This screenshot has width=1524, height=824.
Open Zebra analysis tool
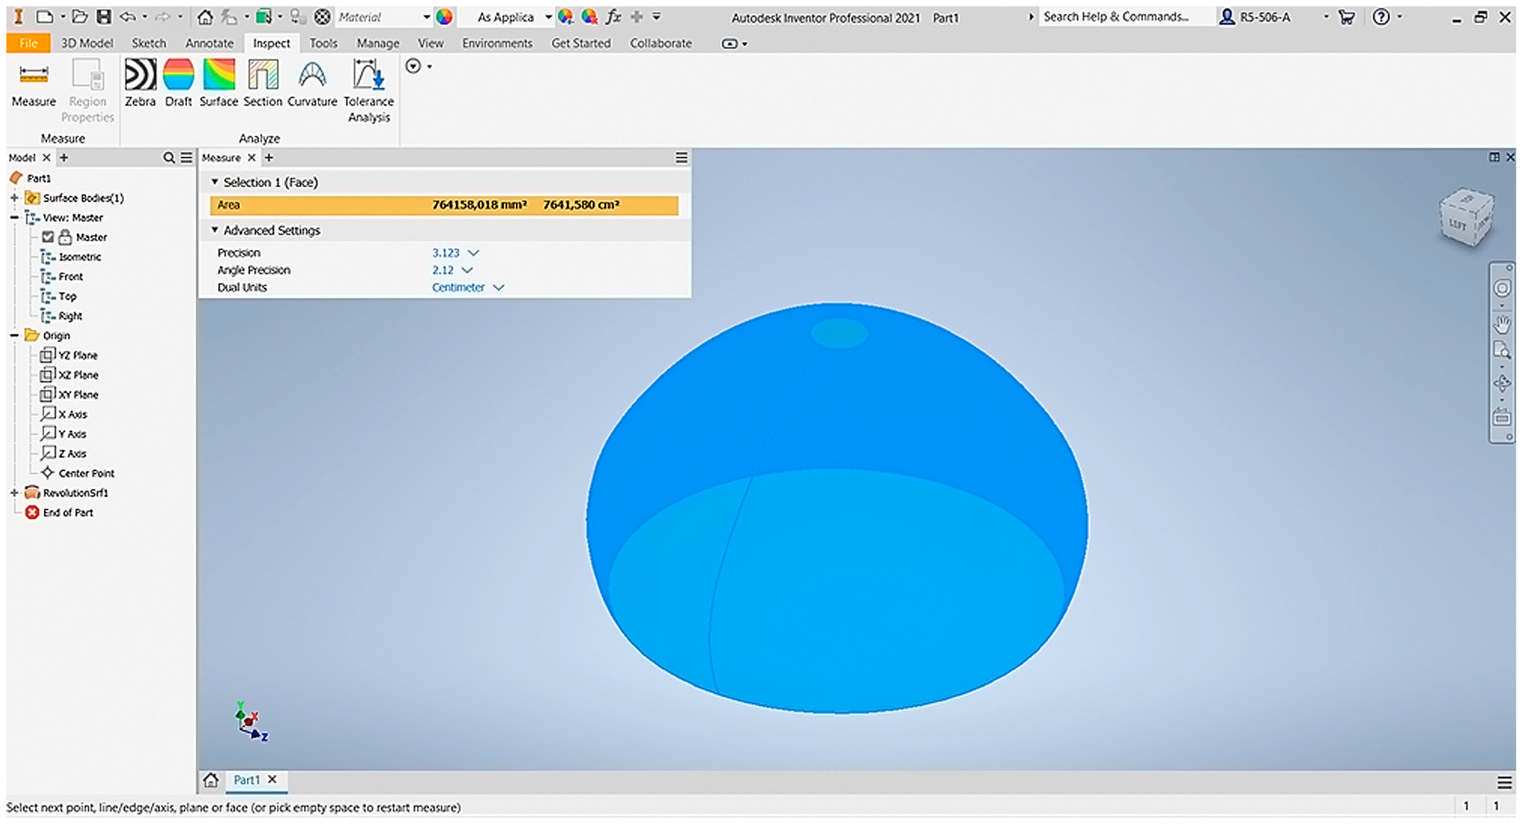pos(140,82)
